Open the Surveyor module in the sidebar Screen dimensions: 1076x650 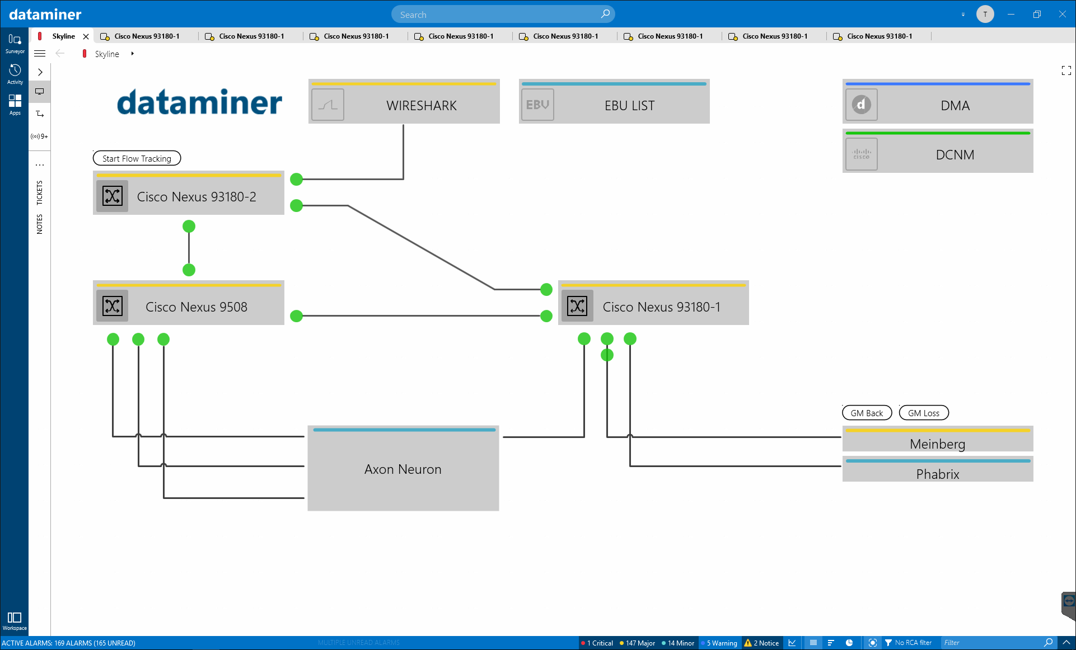pyautogui.click(x=15, y=43)
